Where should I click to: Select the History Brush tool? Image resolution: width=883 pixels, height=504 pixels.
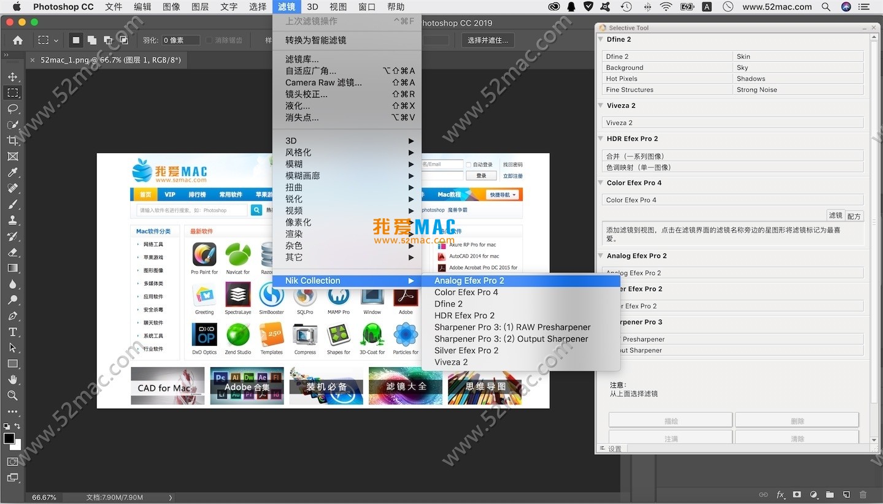(x=12, y=236)
